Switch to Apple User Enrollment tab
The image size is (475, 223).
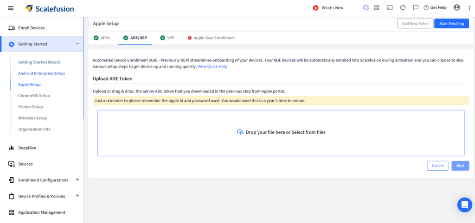tap(211, 38)
